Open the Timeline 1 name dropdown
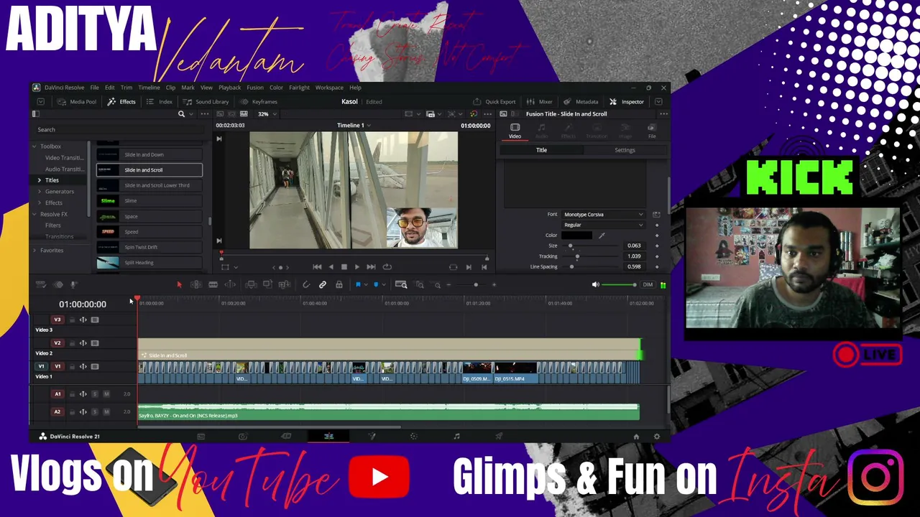 point(354,126)
